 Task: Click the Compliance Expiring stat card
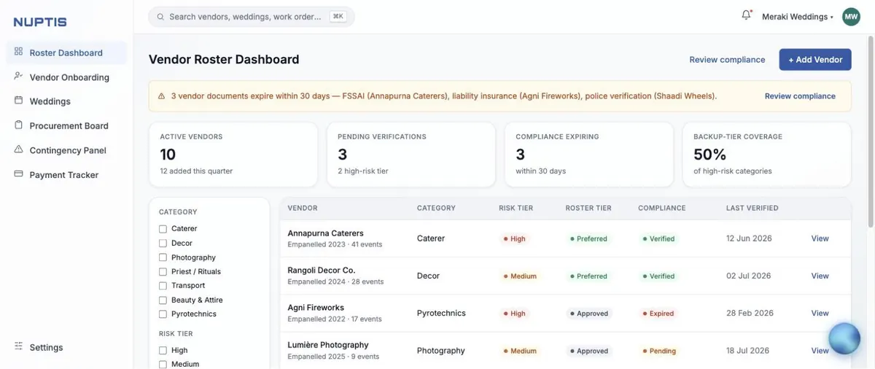589,155
